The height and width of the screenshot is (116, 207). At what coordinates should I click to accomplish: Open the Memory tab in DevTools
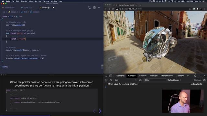click(180, 76)
